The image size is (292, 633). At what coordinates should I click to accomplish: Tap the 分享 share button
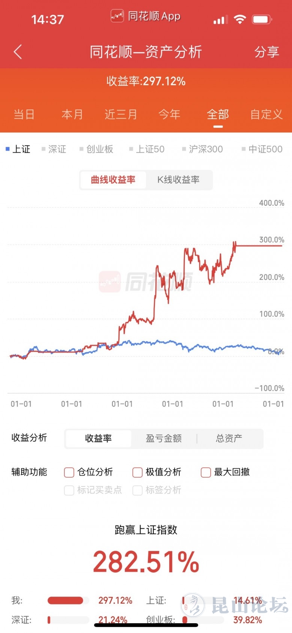267,52
